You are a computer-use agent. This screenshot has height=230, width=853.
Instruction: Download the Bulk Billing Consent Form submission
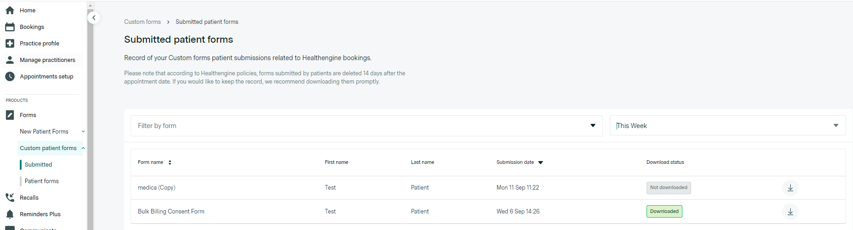click(790, 212)
